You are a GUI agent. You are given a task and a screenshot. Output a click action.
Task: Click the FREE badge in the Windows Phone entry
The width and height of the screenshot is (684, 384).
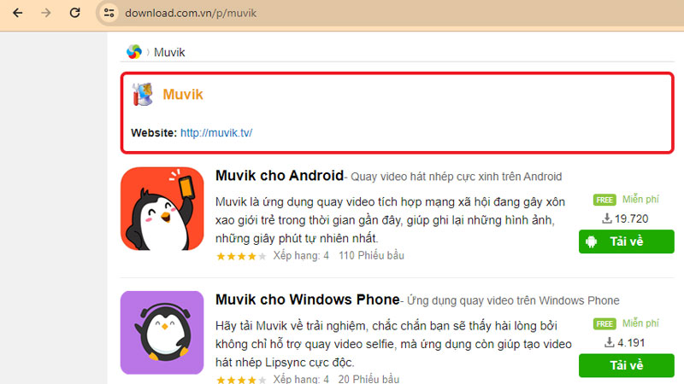click(604, 324)
